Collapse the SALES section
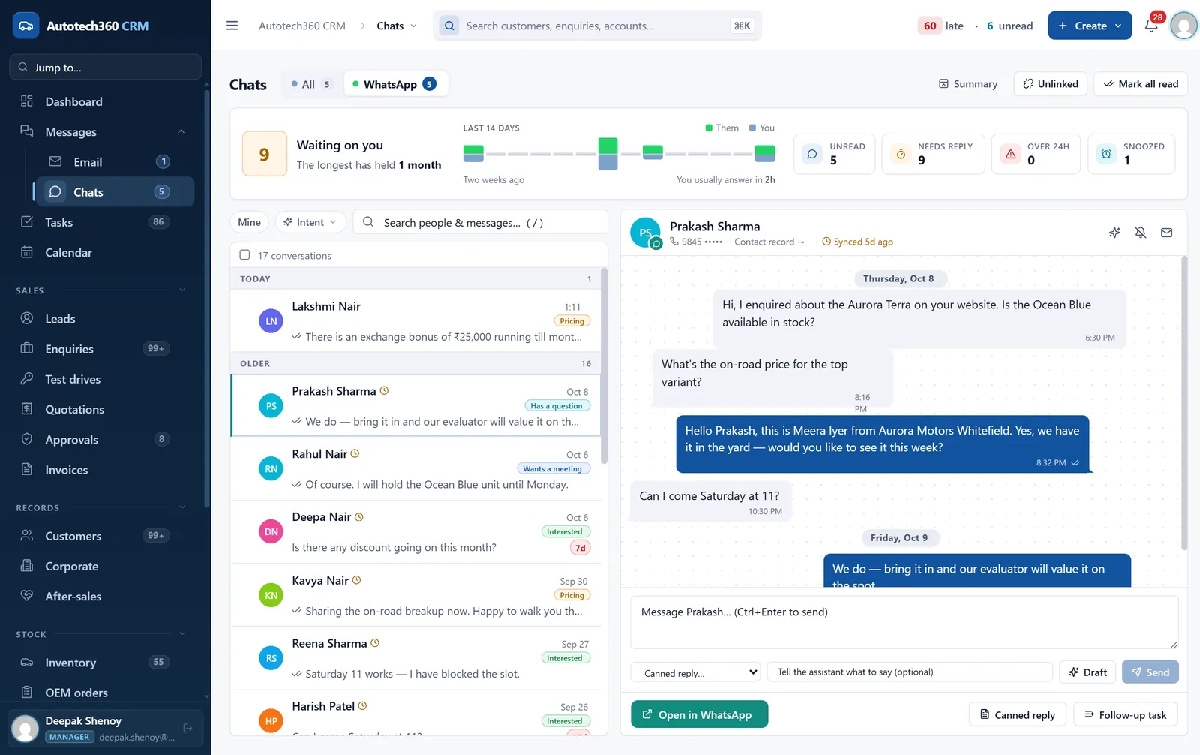1200x755 pixels. click(x=181, y=290)
